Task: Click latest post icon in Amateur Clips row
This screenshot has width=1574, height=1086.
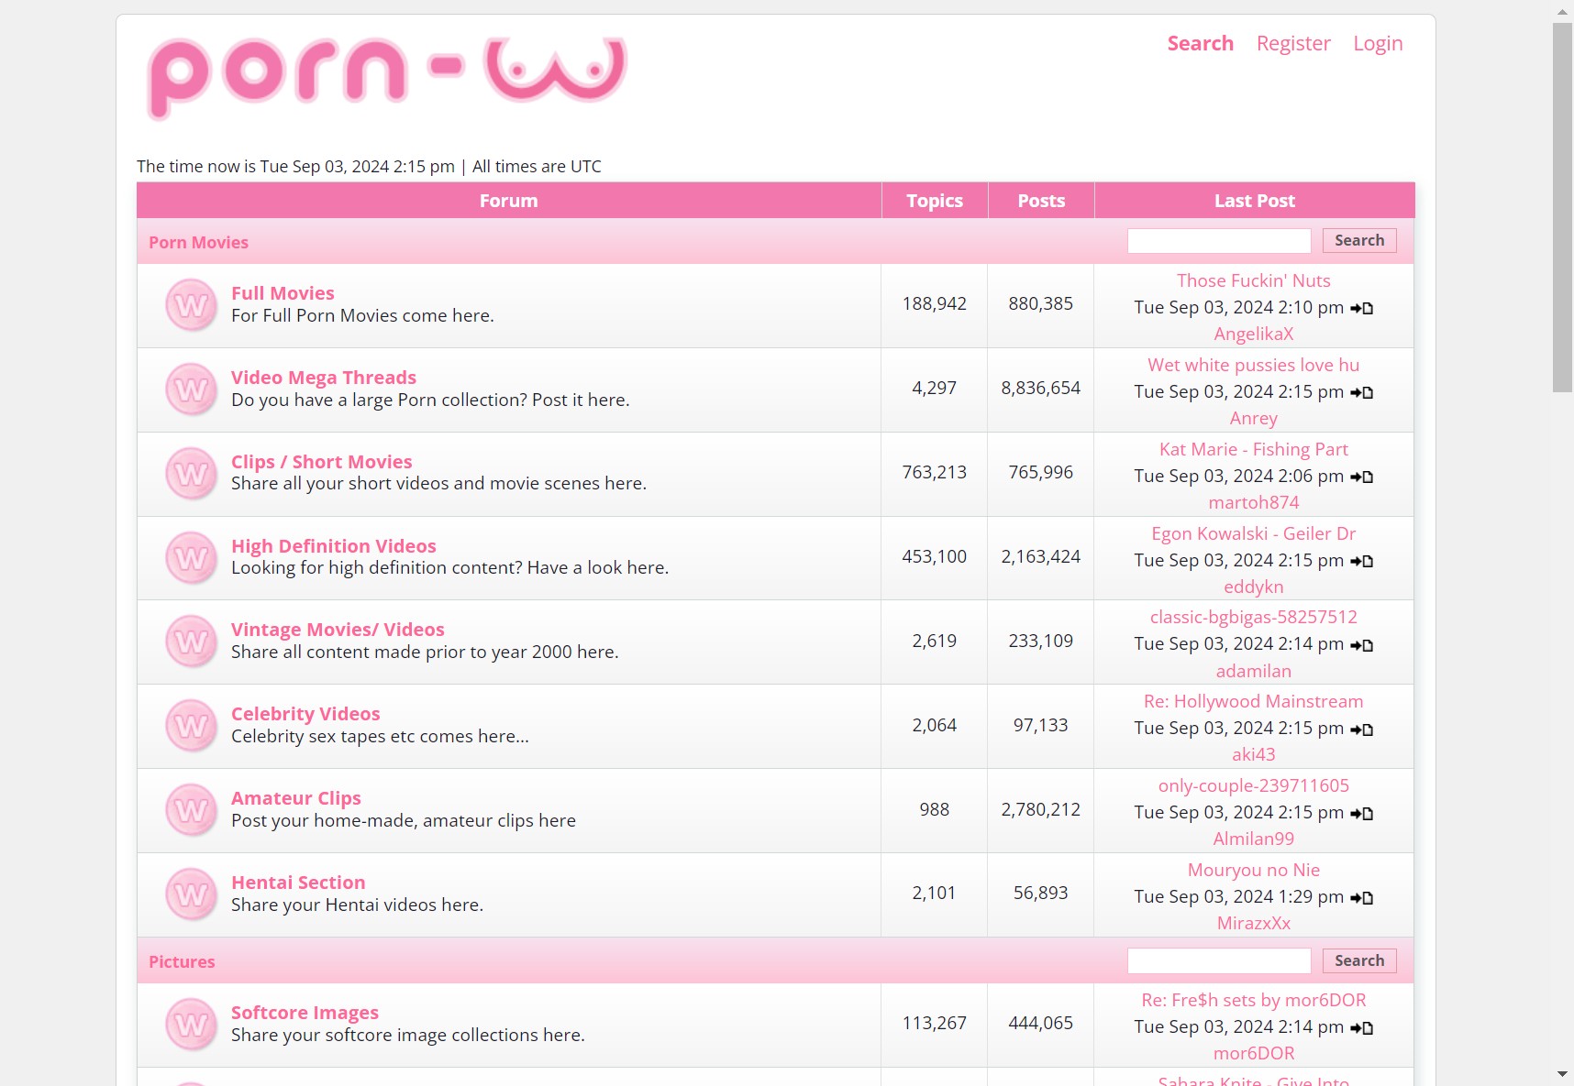Action: (1362, 814)
